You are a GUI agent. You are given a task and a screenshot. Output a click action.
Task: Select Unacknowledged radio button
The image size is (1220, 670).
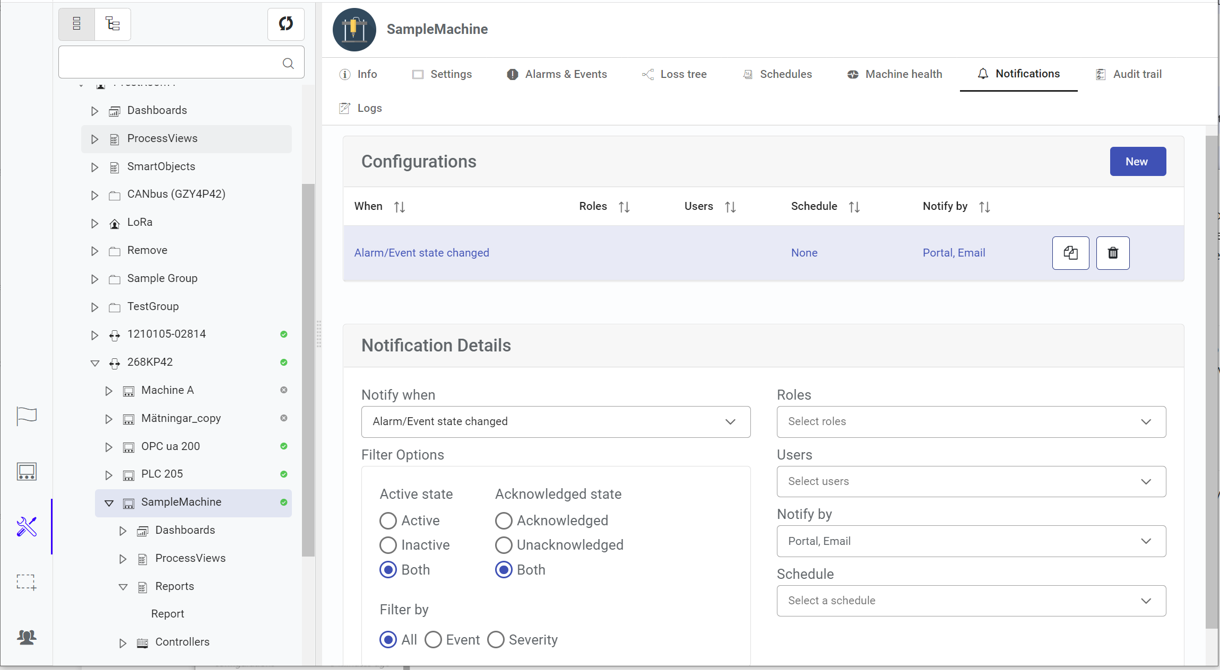coord(504,545)
